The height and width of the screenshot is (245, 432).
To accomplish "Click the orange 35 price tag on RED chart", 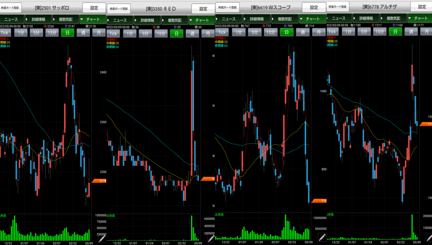I will coord(208,179).
